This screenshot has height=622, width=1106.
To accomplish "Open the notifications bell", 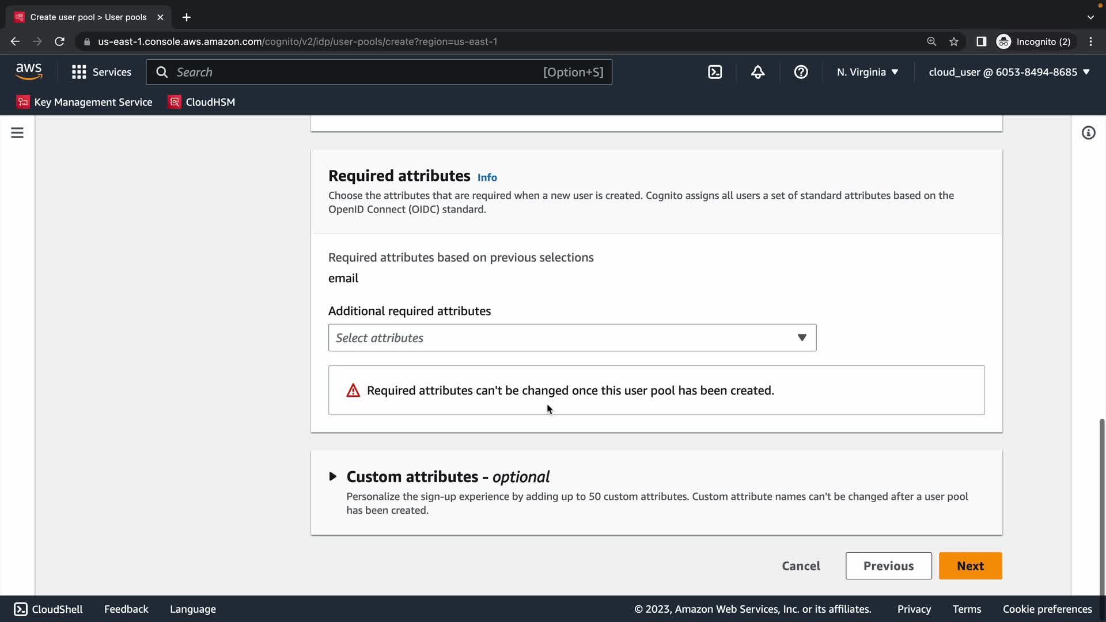I will pyautogui.click(x=758, y=72).
